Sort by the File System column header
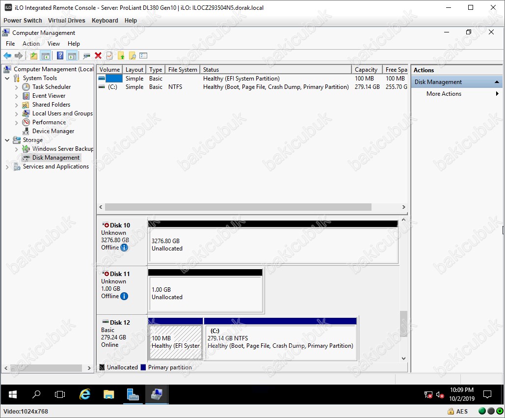505x418 pixels. click(183, 70)
